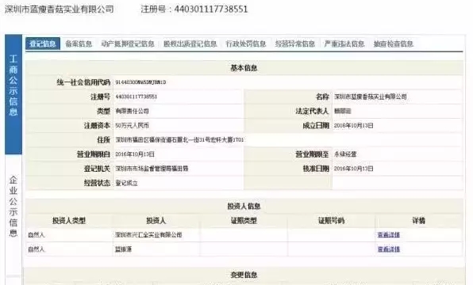Click the 住所 address value
Image resolution: width=473 pixels, height=285 pixels.
pos(179,139)
